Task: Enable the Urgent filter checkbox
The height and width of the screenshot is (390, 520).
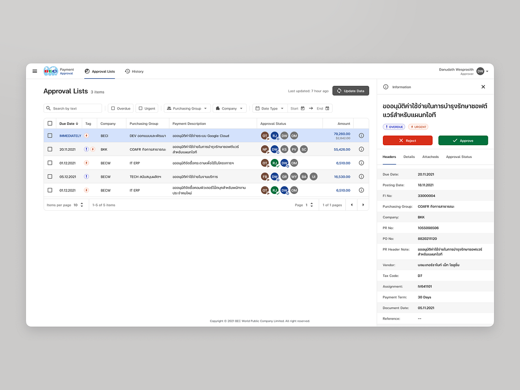Action: [x=140, y=108]
